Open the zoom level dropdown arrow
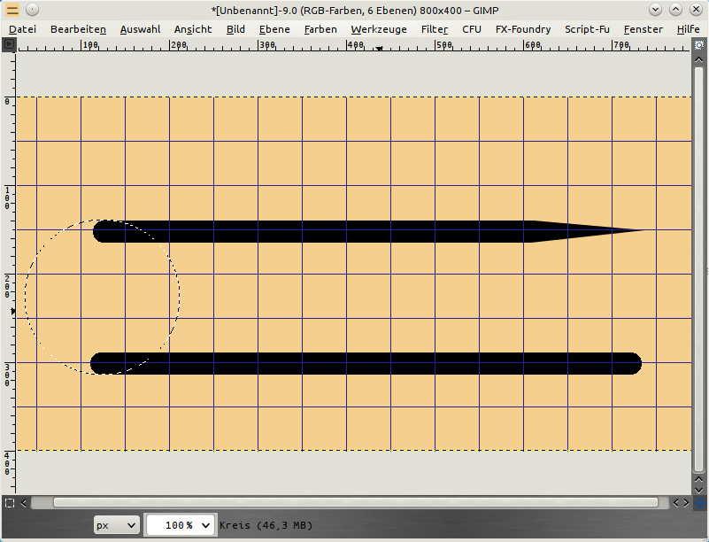 click(x=206, y=525)
